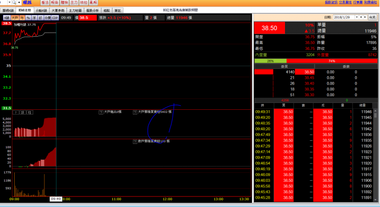
Task: Click the third link in top-right link row
Action: (x=358, y=2)
